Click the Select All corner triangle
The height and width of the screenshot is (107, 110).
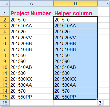pos(5,3)
